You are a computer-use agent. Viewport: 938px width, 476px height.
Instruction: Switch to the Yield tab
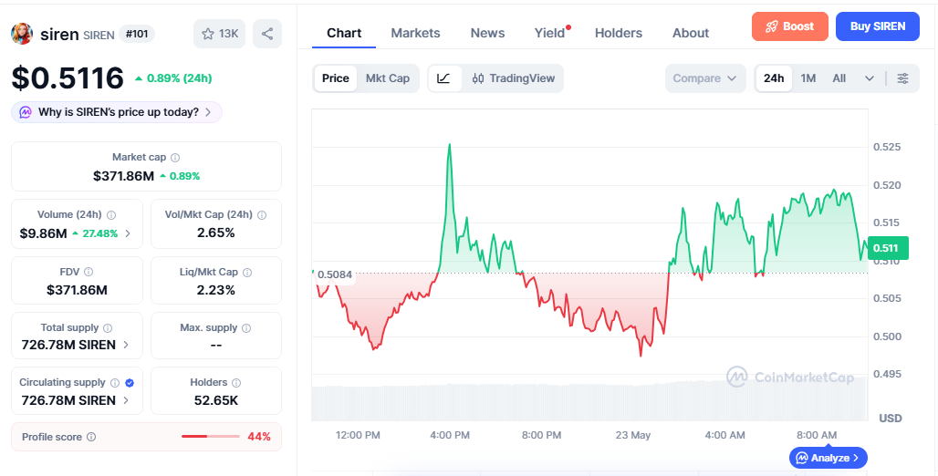pos(550,33)
